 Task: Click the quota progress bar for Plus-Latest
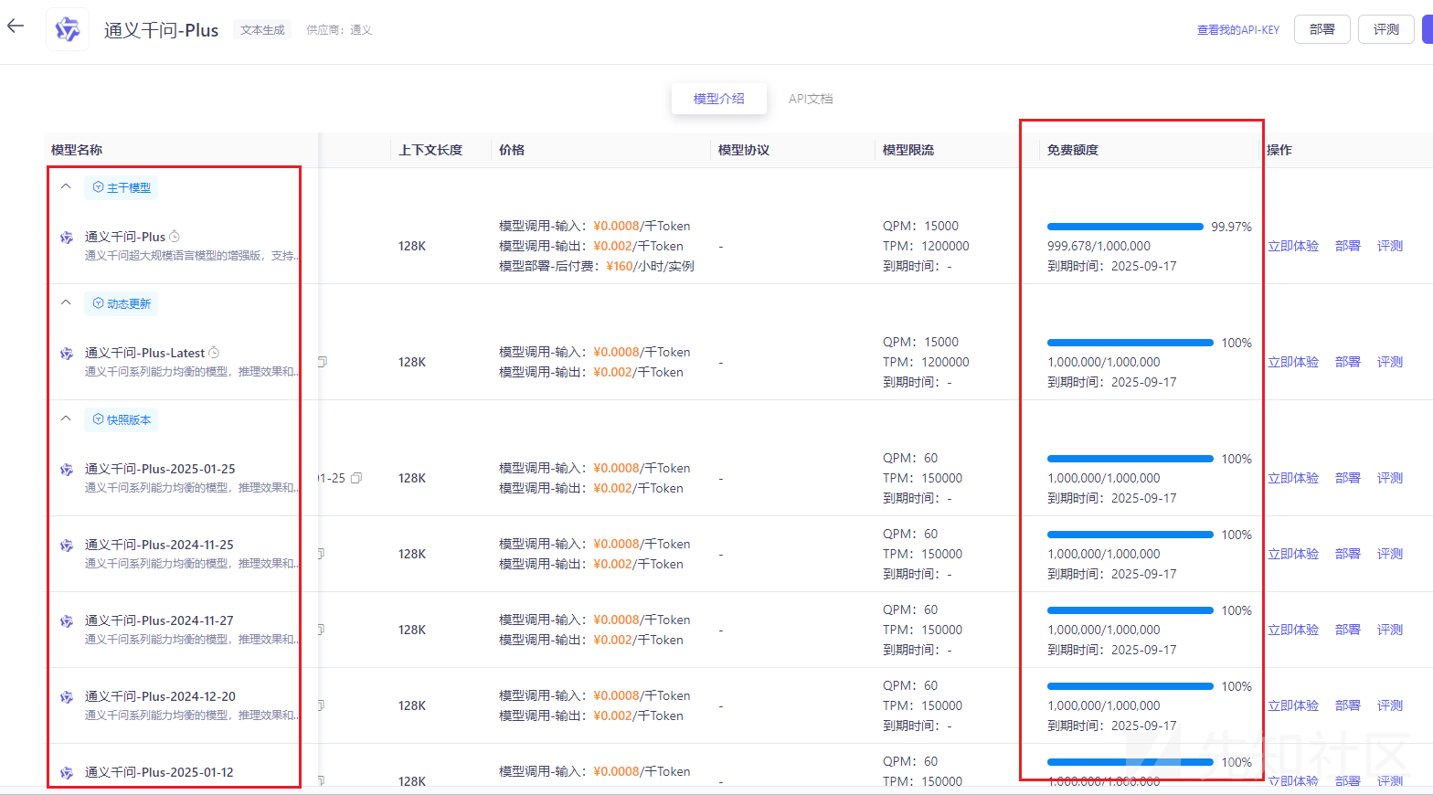1130,343
